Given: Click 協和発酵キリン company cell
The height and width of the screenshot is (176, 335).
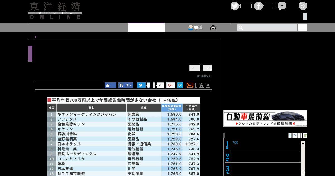Looking at the screenshot, I should coord(71,124).
